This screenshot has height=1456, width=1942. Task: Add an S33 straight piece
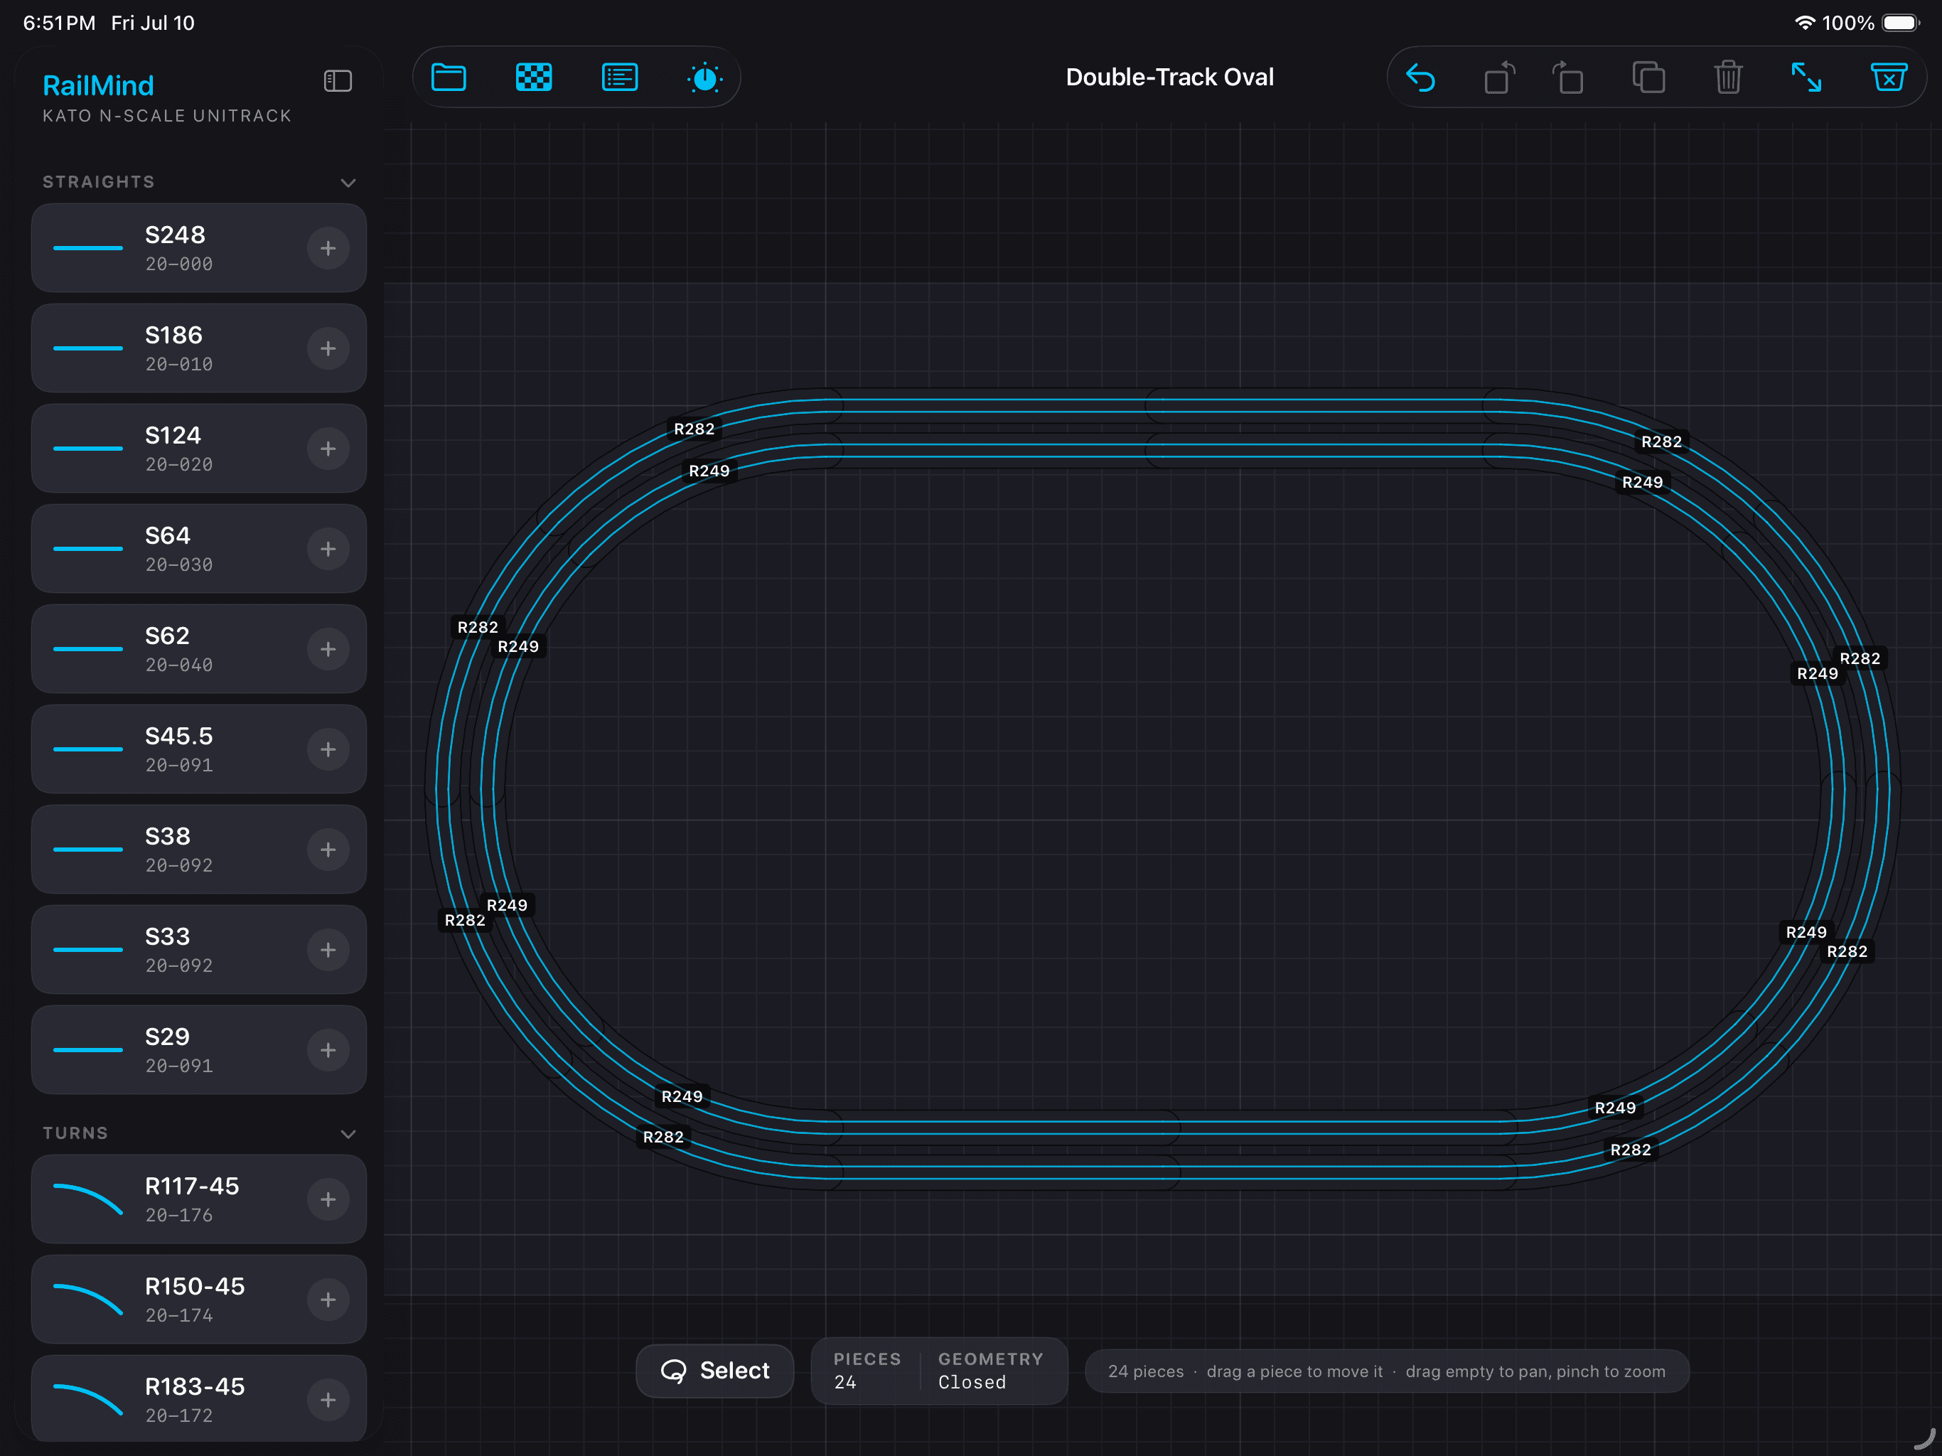click(328, 949)
